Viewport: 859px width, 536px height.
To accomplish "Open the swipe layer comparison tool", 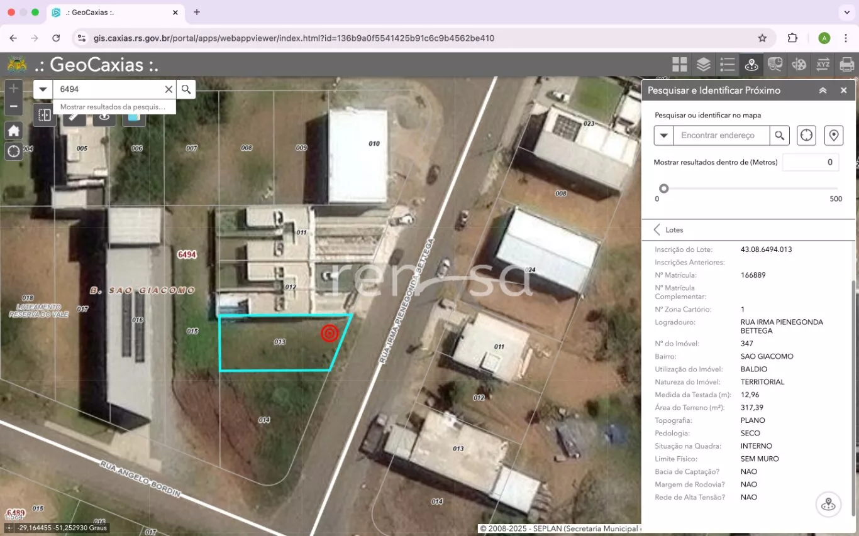I will tap(45, 115).
